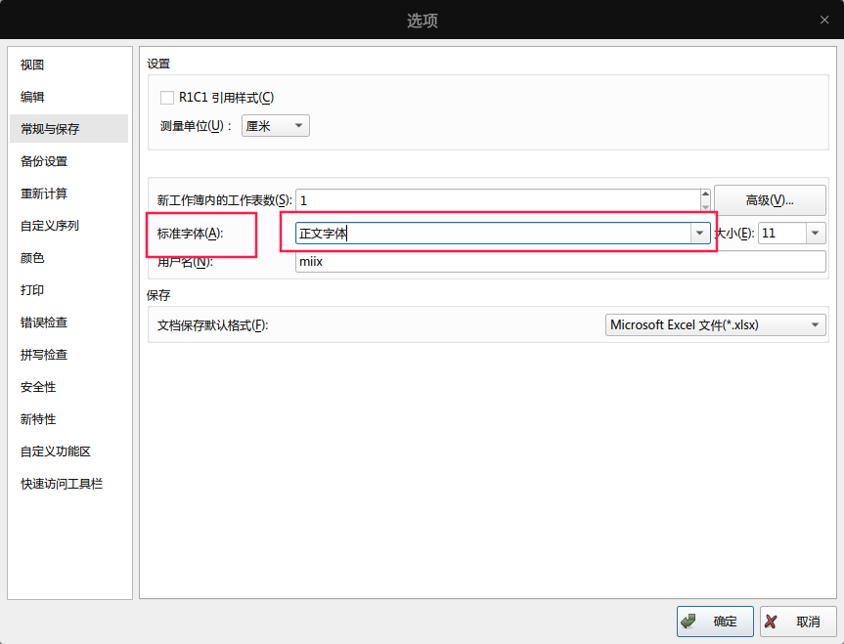The height and width of the screenshot is (644, 844).
Task: Confirm with the 确定 button
Action: tap(715, 622)
